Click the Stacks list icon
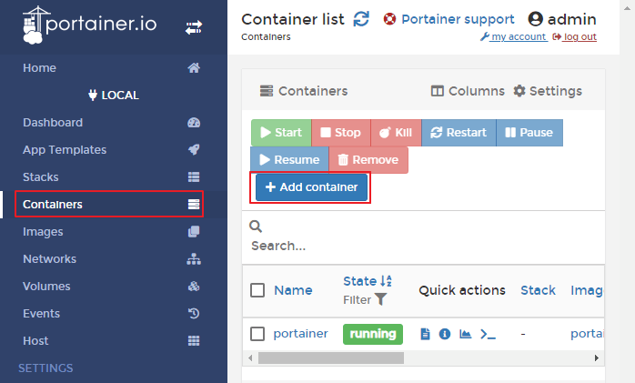This screenshot has width=635, height=383. click(x=194, y=176)
